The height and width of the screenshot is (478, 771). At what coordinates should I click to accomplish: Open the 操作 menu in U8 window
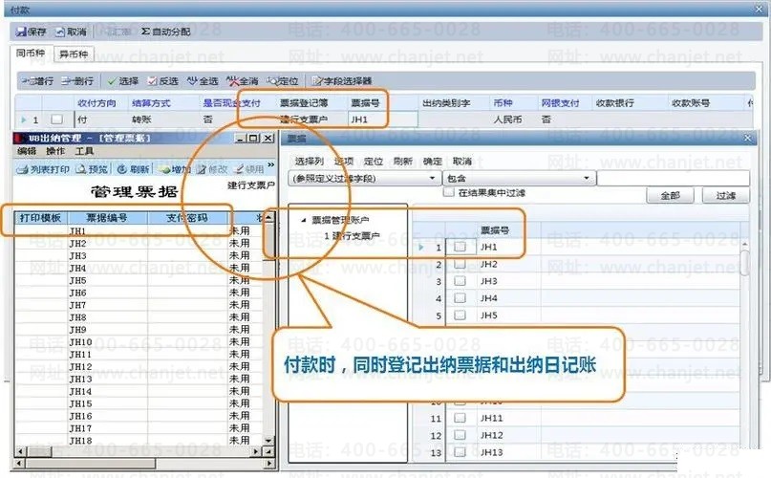(55, 151)
